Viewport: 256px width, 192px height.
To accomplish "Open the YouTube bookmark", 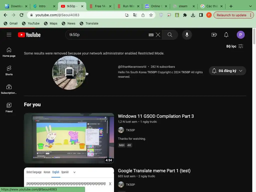I will point(31,23).
